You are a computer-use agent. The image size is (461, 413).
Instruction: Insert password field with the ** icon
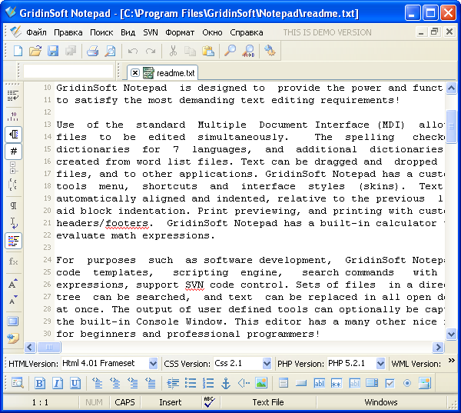tap(337, 383)
